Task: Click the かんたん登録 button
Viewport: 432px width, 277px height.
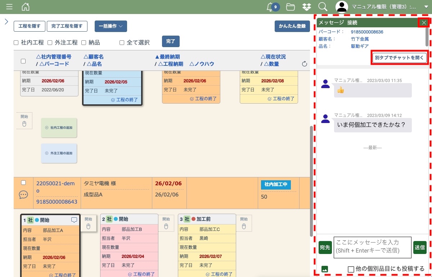Action: click(292, 26)
